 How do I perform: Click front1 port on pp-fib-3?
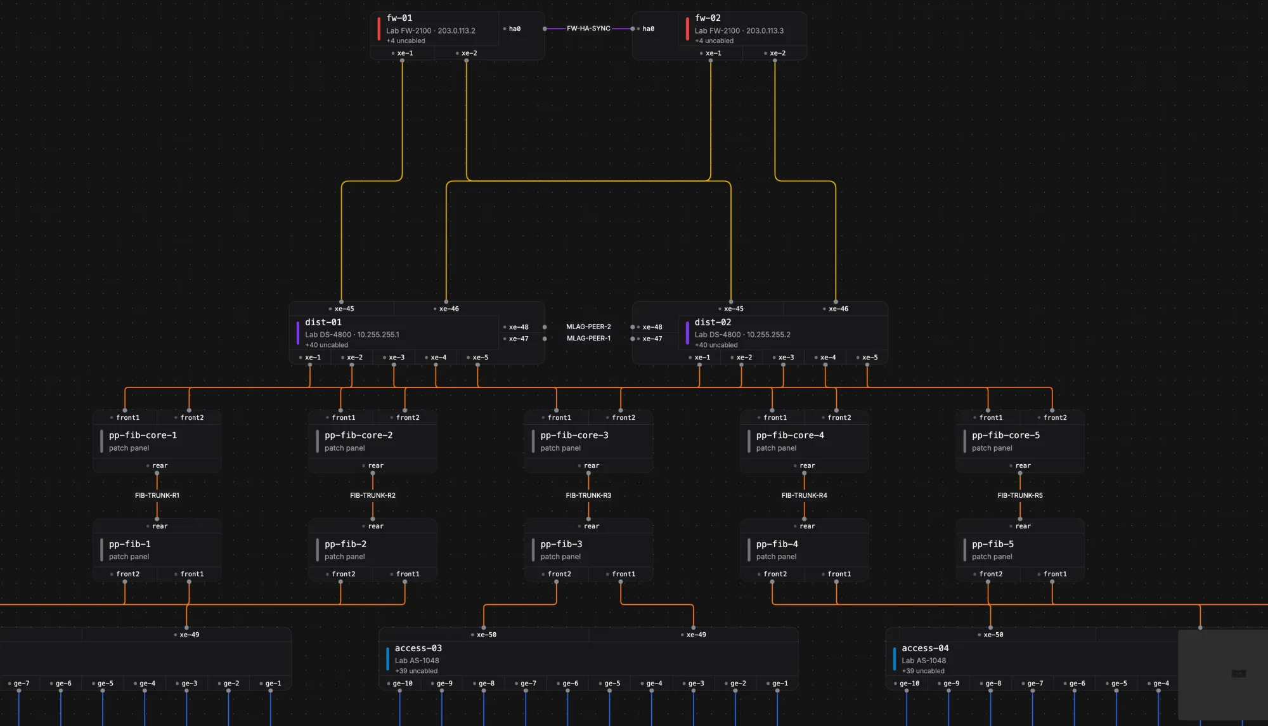click(x=621, y=574)
